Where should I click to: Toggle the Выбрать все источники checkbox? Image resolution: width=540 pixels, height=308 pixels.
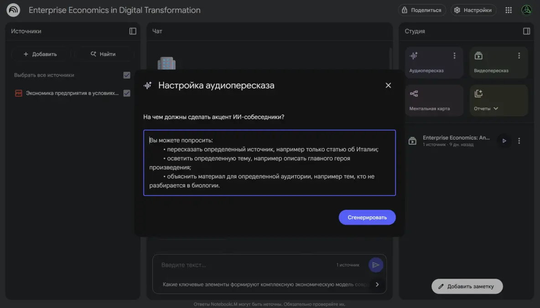tap(127, 75)
